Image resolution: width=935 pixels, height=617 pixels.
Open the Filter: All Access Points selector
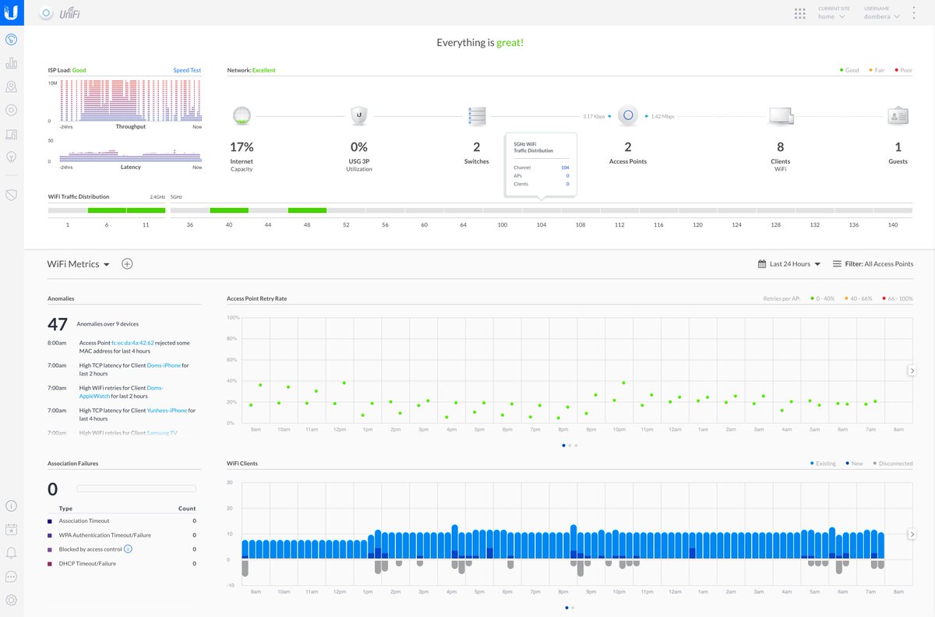873,264
